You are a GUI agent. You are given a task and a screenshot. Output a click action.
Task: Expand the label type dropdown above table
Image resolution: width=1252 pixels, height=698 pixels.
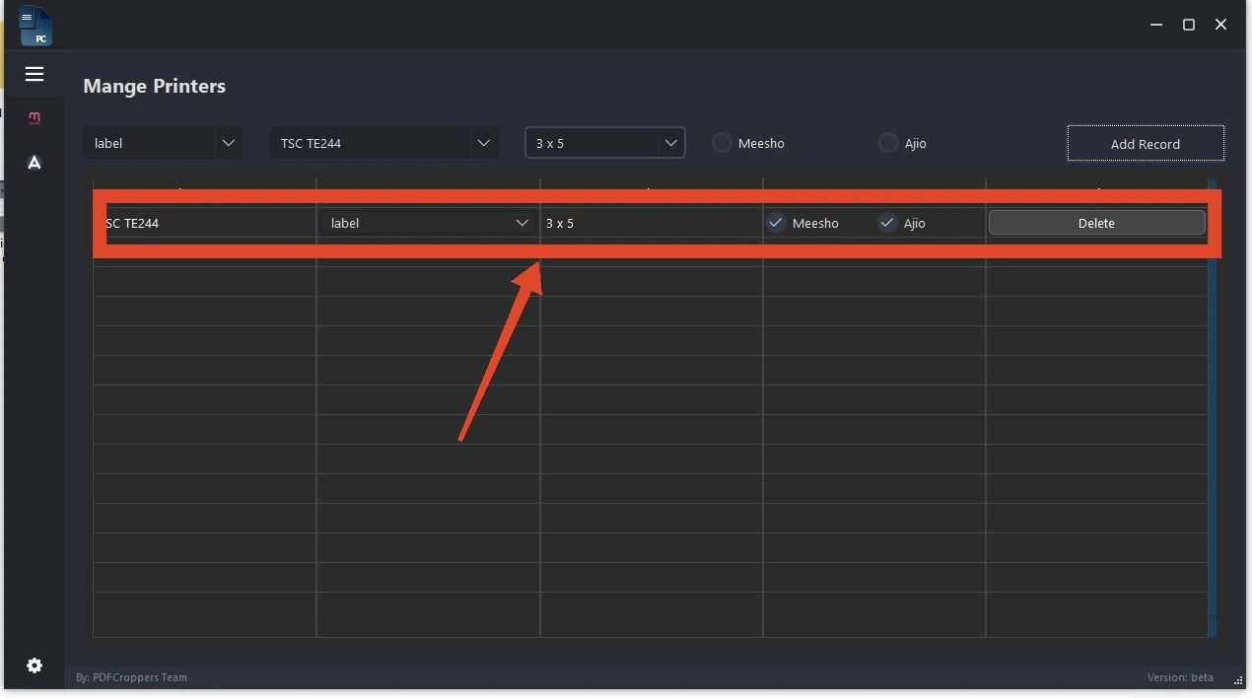click(163, 143)
